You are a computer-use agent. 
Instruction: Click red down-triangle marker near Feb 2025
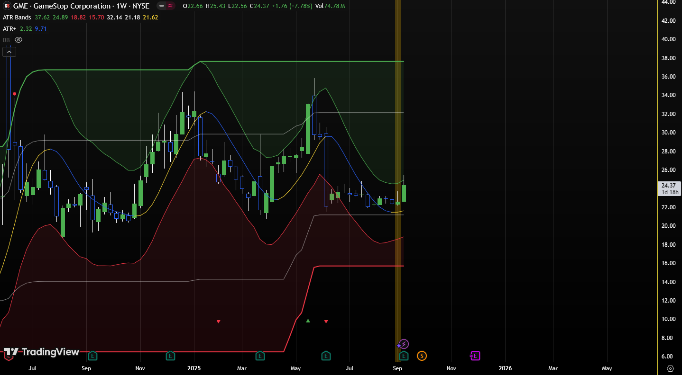coord(218,321)
